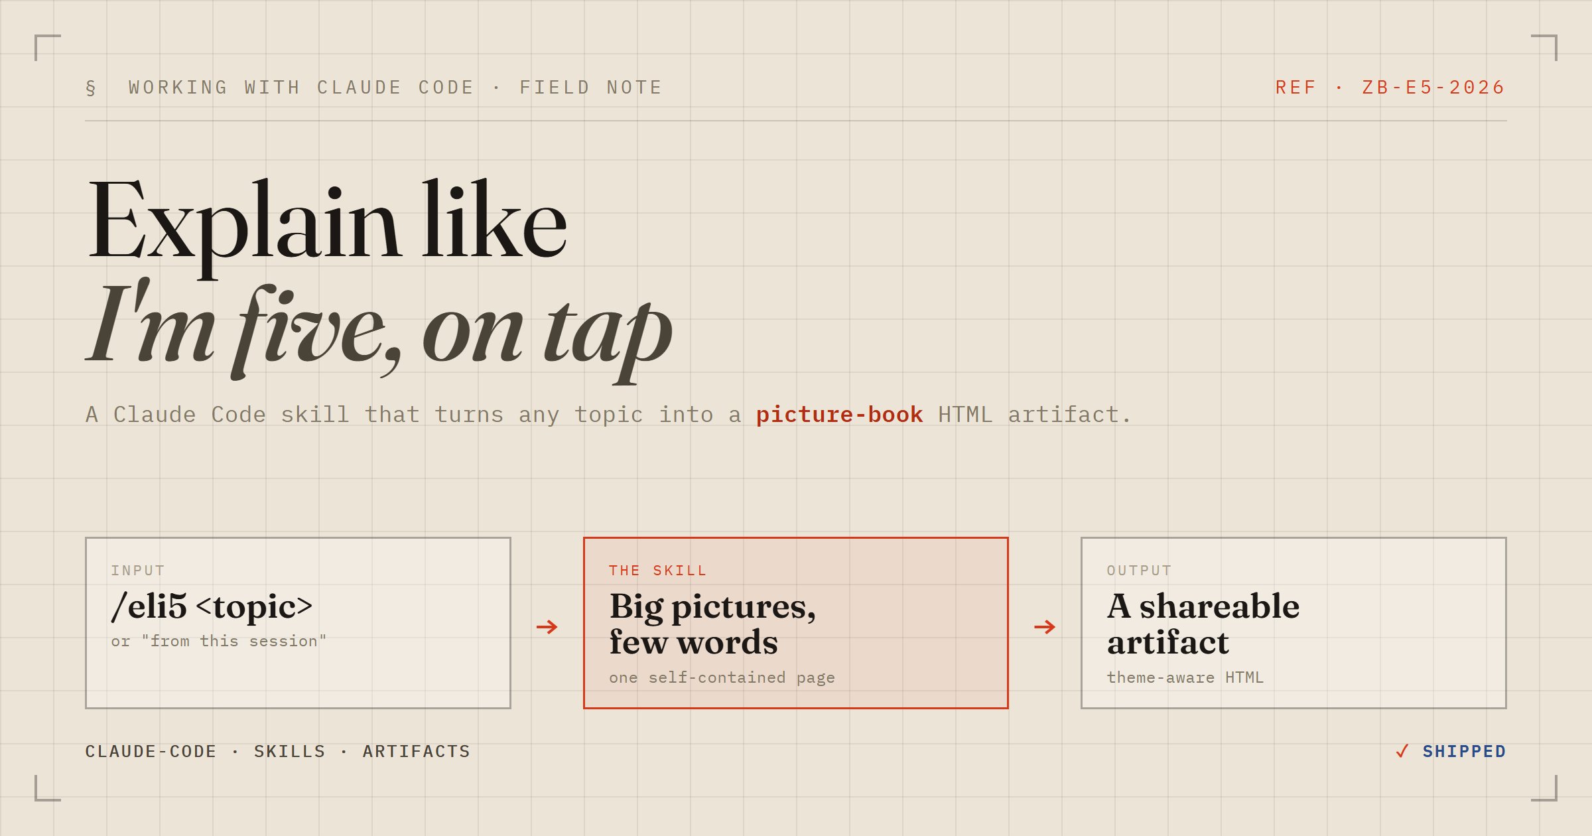The width and height of the screenshot is (1592, 836).
Task: Click the "INPUT" card label
Action: (138, 571)
